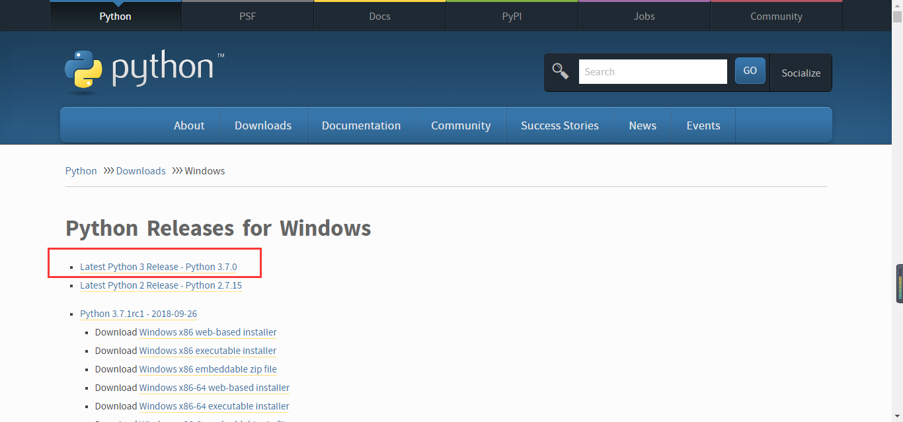The height and width of the screenshot is (422, 903).
Task: Open the Python 3.7.1rc1 - 2018-09-26 link
Action: point(139,314)
